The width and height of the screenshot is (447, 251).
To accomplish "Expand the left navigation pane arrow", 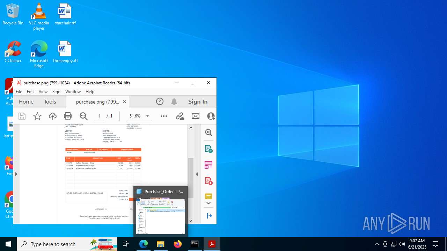I will click(x=16, y=174).
